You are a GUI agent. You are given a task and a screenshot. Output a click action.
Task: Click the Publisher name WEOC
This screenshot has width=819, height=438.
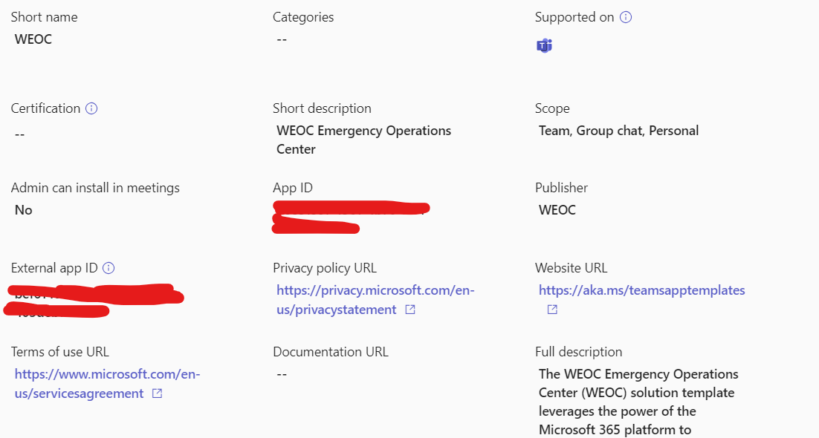click(557, 209)
